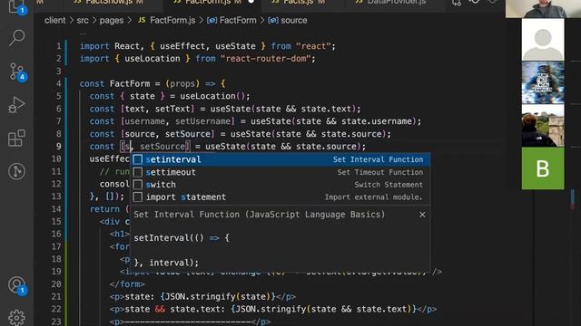Select the participant thumbnail with stone building

click(543, 126)
